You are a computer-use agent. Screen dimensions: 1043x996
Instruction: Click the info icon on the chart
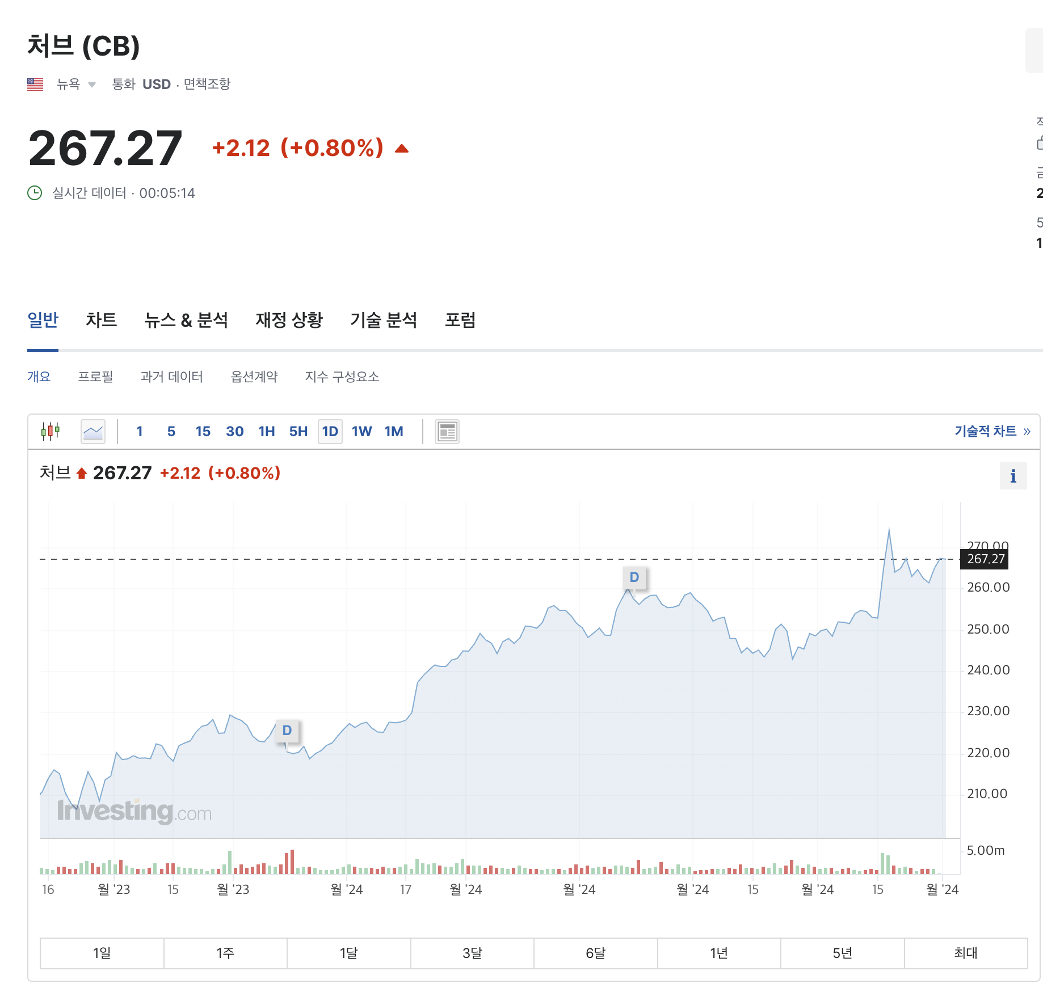[1013, 476]
